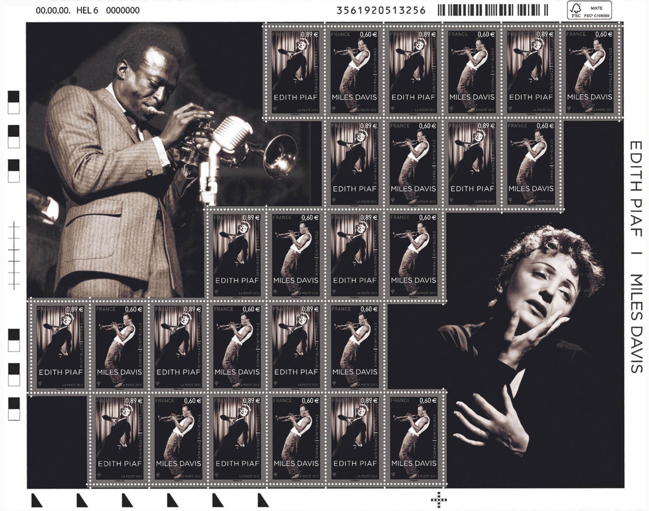Click the barcode stripes at the top

click(493, 10)
